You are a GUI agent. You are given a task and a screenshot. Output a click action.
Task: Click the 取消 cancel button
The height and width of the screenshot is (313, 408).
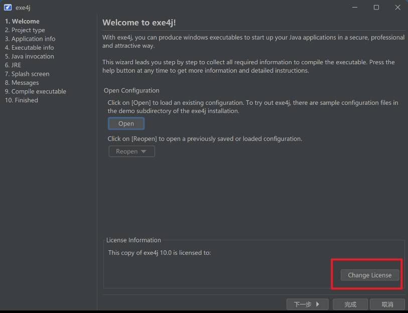coord(387,304)
